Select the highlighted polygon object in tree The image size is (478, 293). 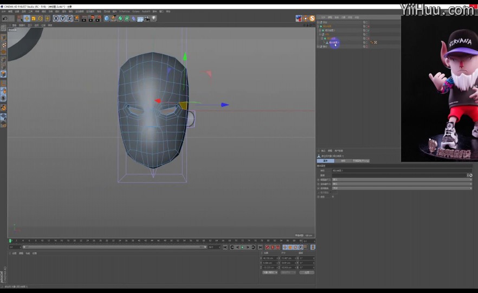coord(334,42)
